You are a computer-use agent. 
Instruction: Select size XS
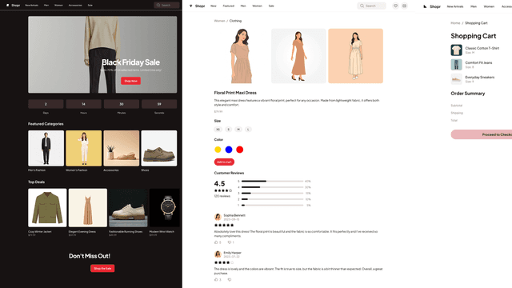pyautogui.click(x=218, y=130)
